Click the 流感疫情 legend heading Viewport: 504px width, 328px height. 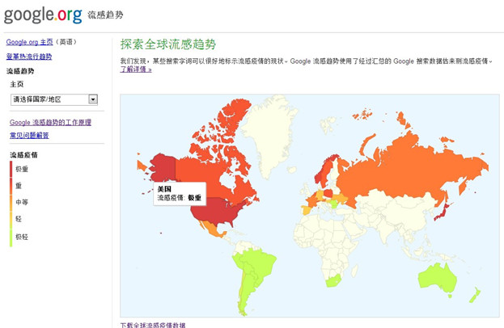[23, 155]
